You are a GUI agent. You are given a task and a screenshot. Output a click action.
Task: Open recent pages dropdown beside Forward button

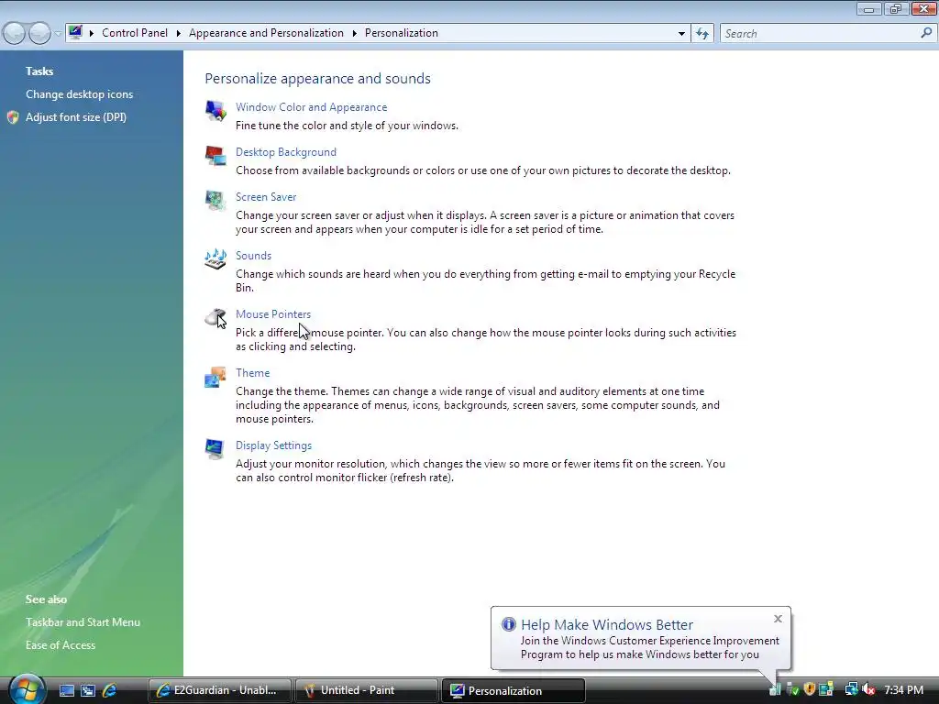(x=58, y=34)
